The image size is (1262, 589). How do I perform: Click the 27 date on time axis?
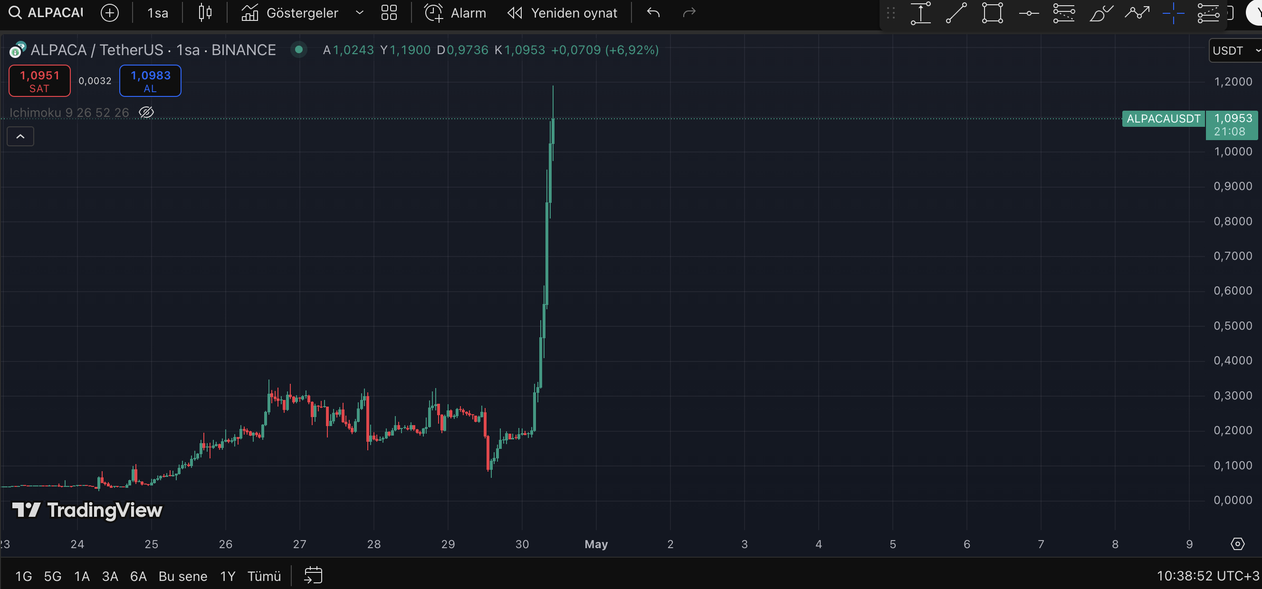coord(300,544)
